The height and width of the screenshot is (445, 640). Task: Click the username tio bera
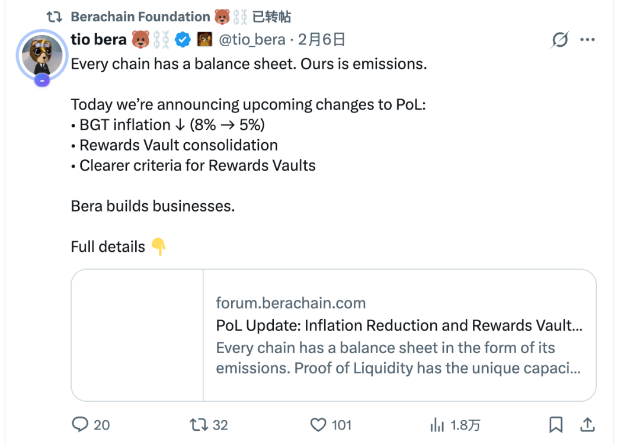pos(97,39)
